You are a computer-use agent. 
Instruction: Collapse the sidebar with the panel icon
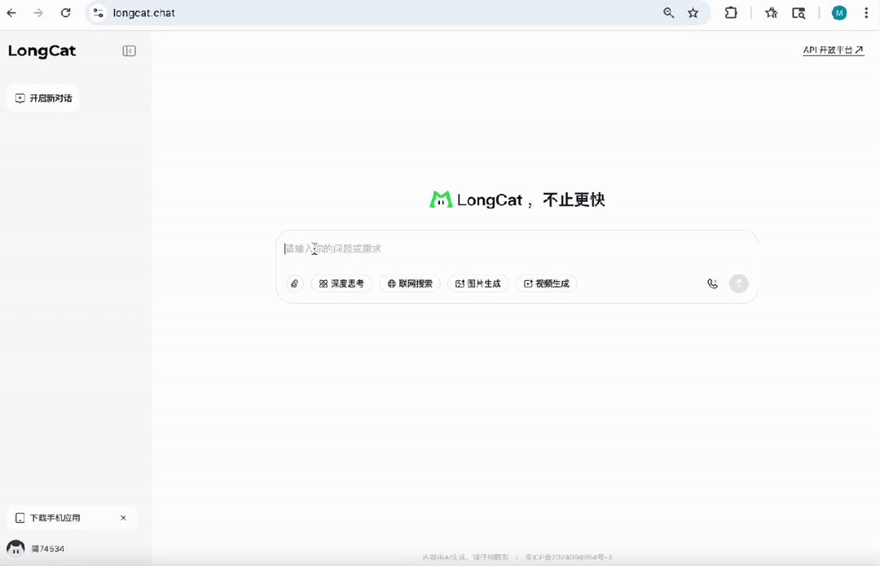coord(129,50)
